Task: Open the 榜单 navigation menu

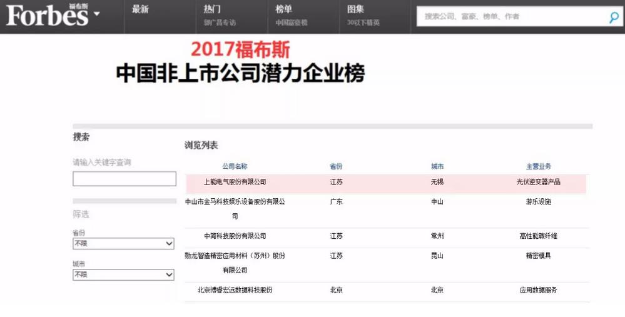Action: [x=284, y=9]
